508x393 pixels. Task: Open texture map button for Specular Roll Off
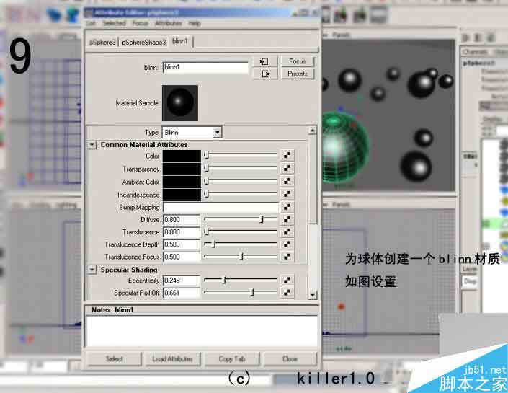[x=287, y=293]
